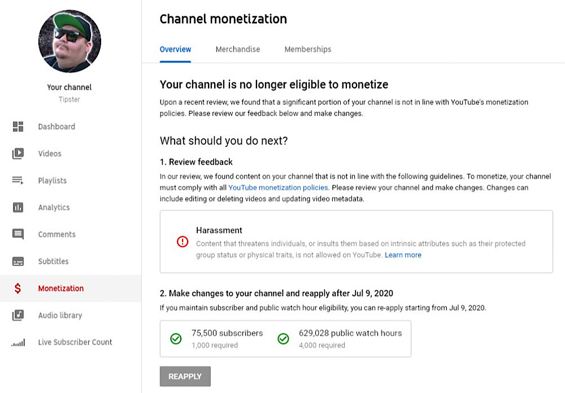This screenshot has height=393, width=565.
Task: Click 'Your channel is no longer eligible' heading
Action: coord(274,85)
